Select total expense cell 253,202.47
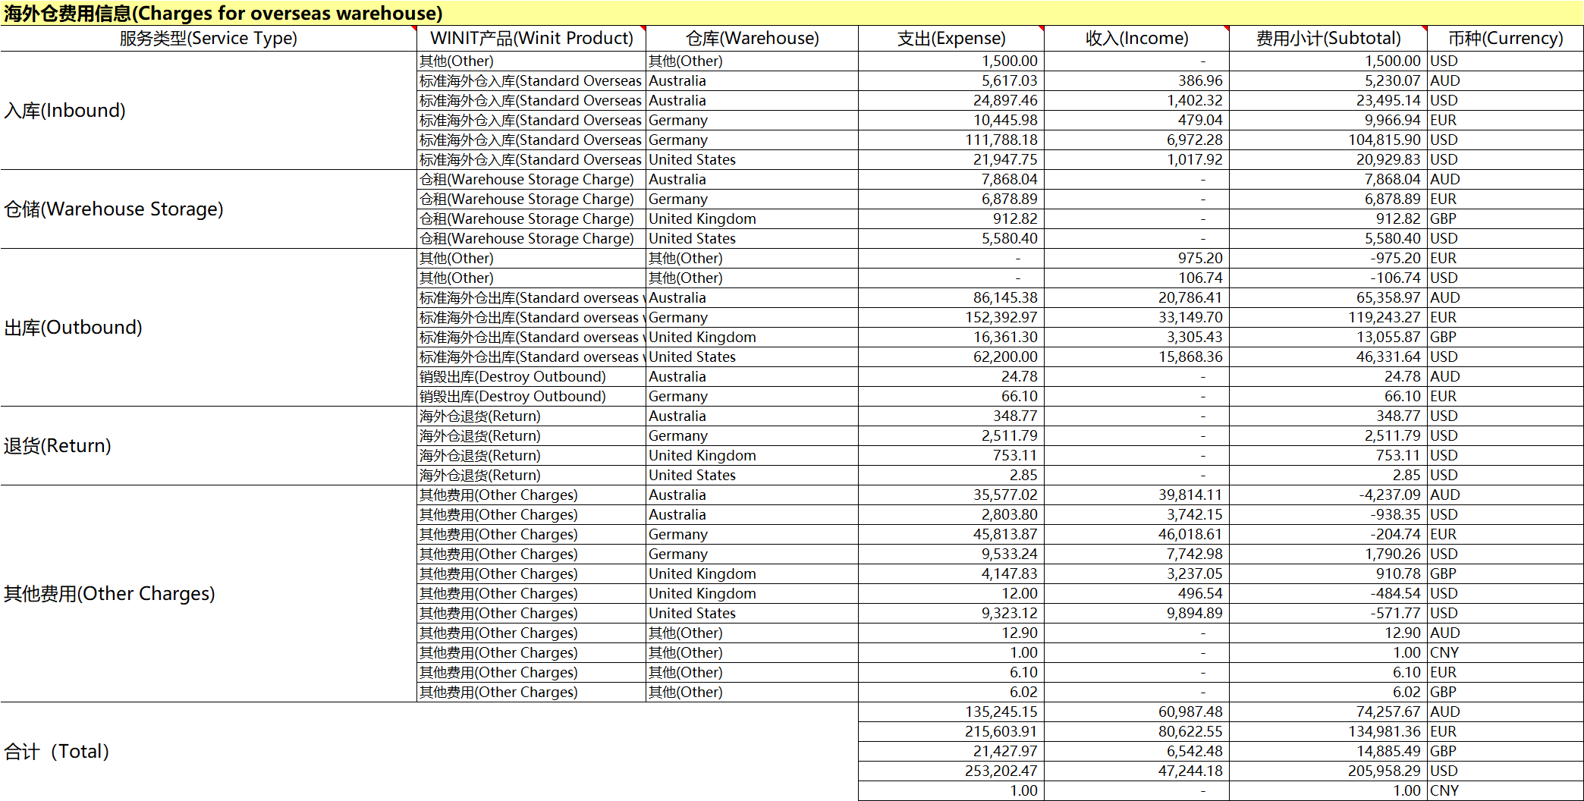Viewport: 1584px width, 801px height. tap(951, 771)
